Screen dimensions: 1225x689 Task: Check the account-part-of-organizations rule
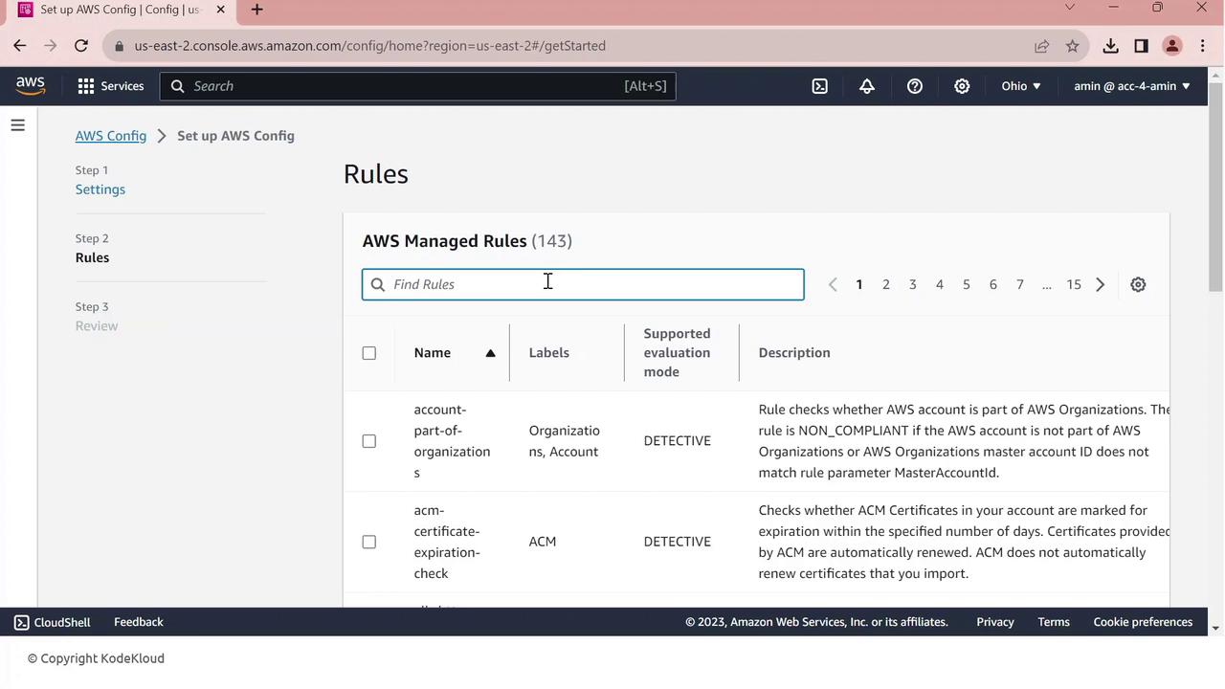[369, 441]
